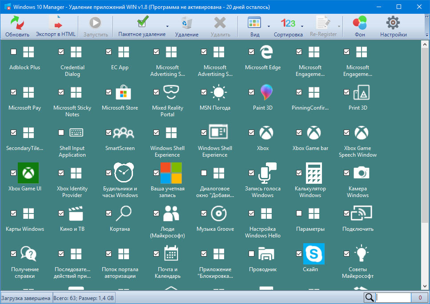The width and height of the screenshot is (430, 304).
Task: Expand the Пакетное удаление dropdown arrow
Action: (x=168, y=27)
